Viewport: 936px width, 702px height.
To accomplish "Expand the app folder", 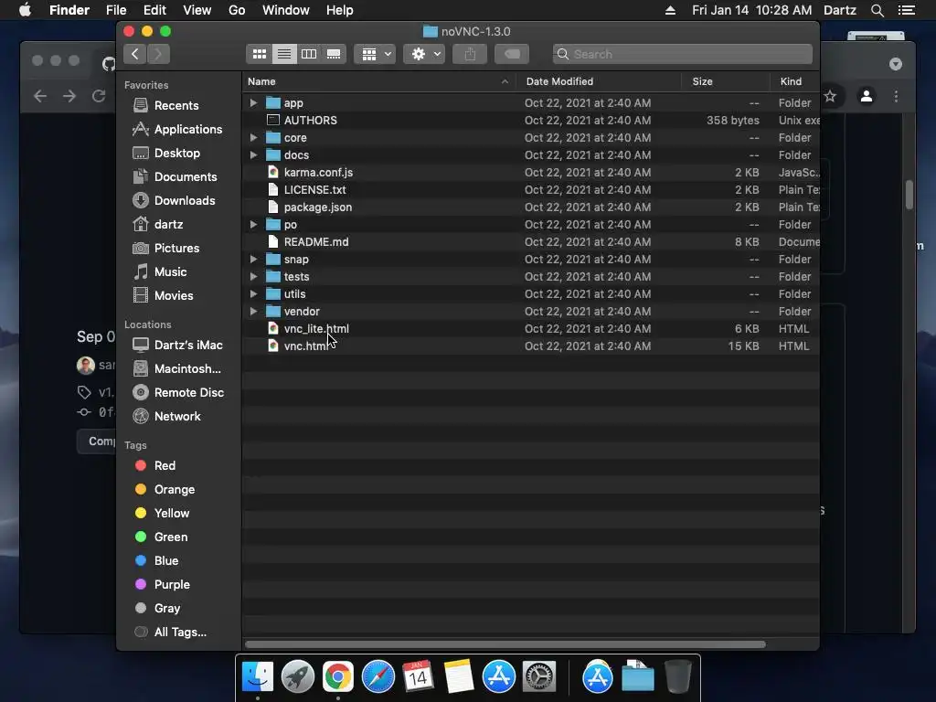I will [x=254, y=102].
